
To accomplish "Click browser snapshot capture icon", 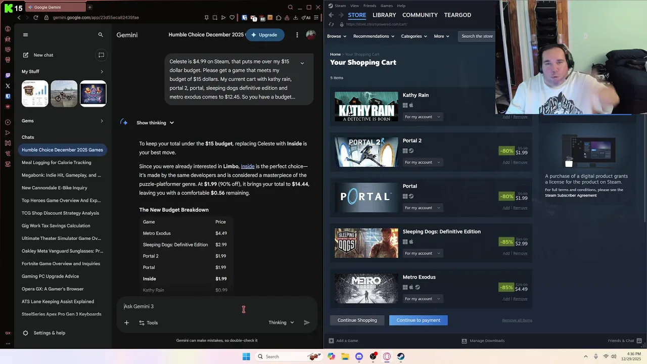I will (x=215, y=18).
